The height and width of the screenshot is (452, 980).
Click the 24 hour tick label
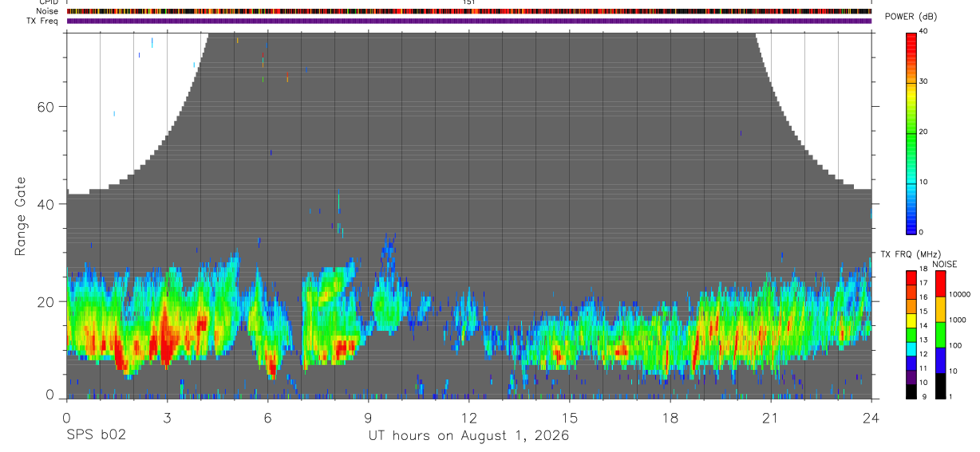pyautogui.click(x=871, y=418)
